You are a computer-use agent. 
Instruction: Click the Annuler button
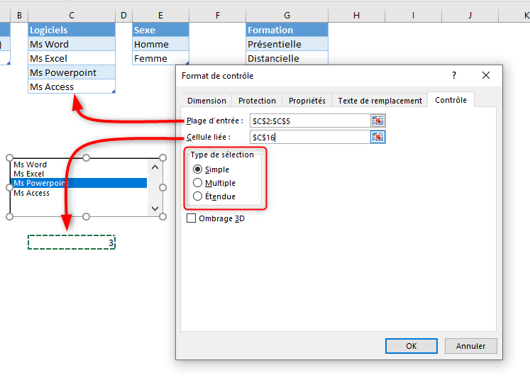point(470,346)
